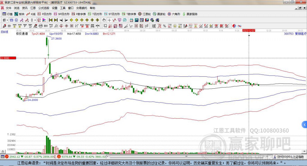Open 赢家服务 with the dollar icon
307x166 pixels.
pos(190,14)
